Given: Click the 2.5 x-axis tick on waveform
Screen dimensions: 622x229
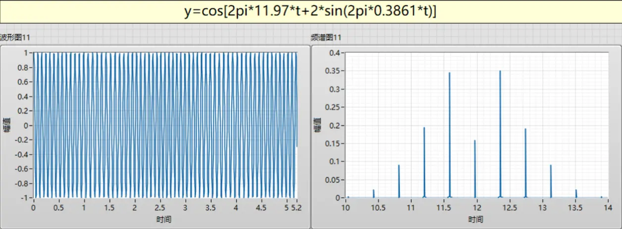Looking at the screenshot, I should point(159,208).
